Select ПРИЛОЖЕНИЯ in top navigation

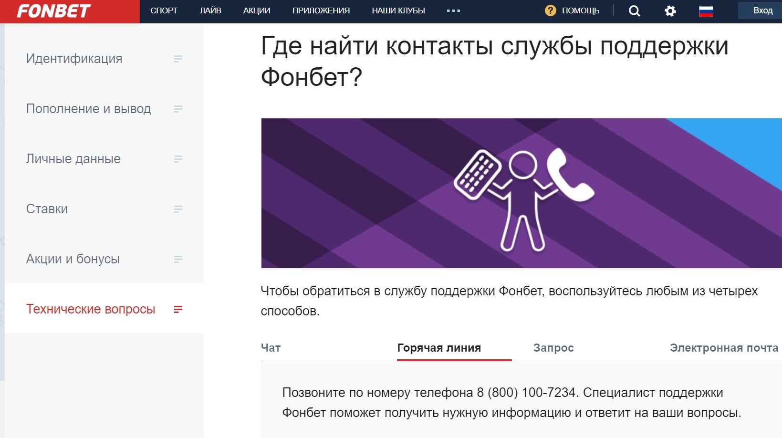(321, 10)
